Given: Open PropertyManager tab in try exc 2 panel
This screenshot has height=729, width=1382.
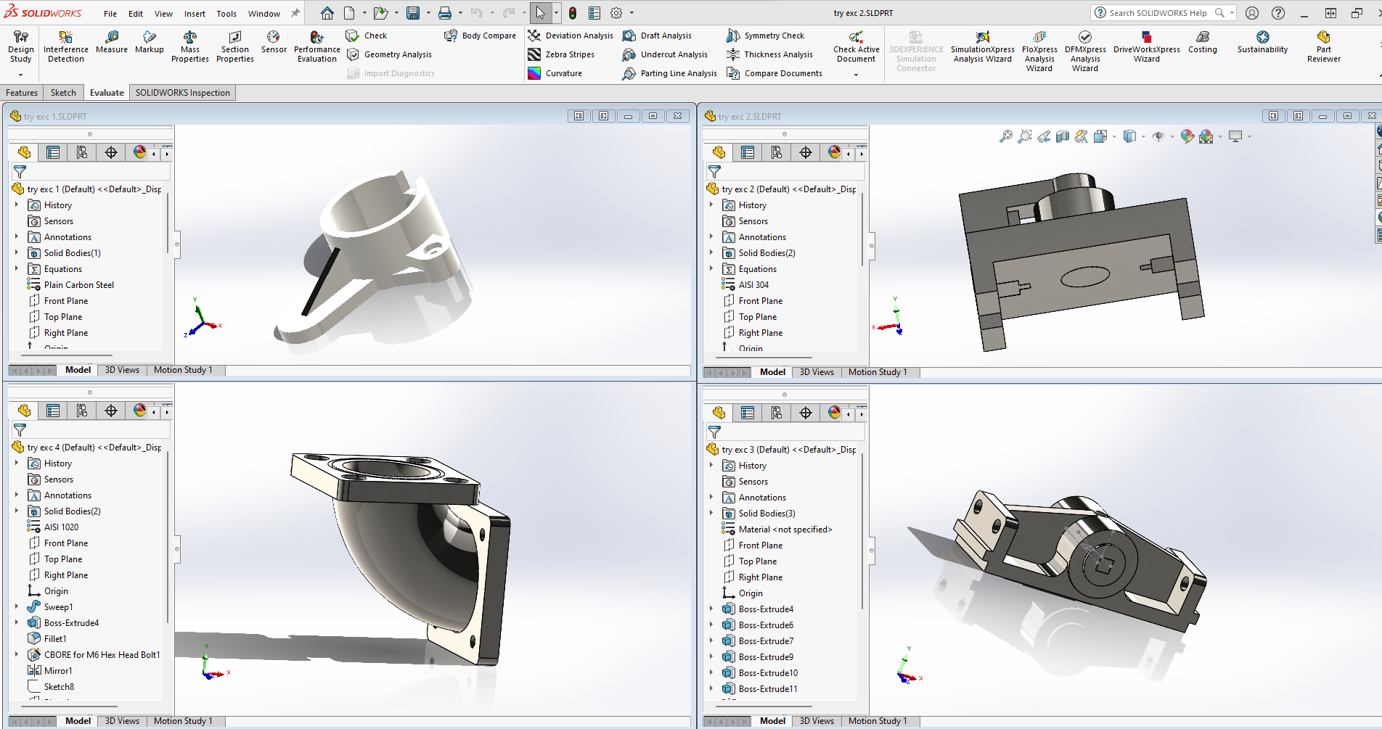Looking at the screenshot, I should point(748,152).
